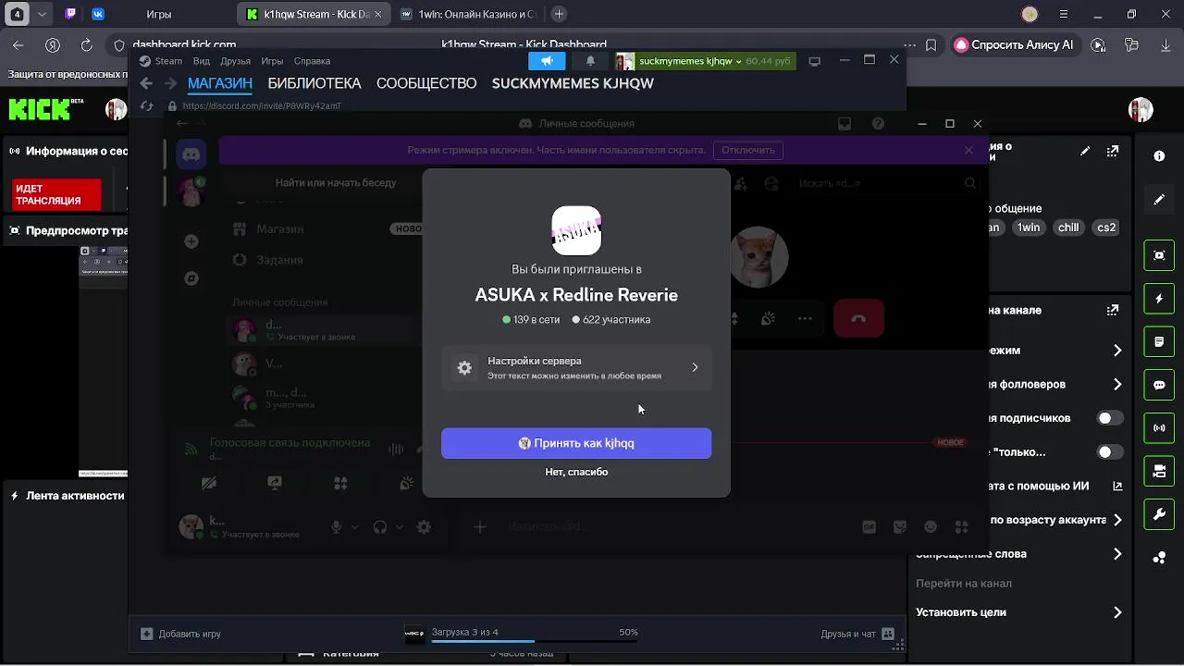Switch to Steam "СООБЩЕСТВО" tab
This screenshot has height=666, width=1184.
[x=426, y=83]
